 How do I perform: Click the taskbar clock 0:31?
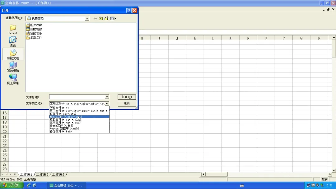[329, 185]
